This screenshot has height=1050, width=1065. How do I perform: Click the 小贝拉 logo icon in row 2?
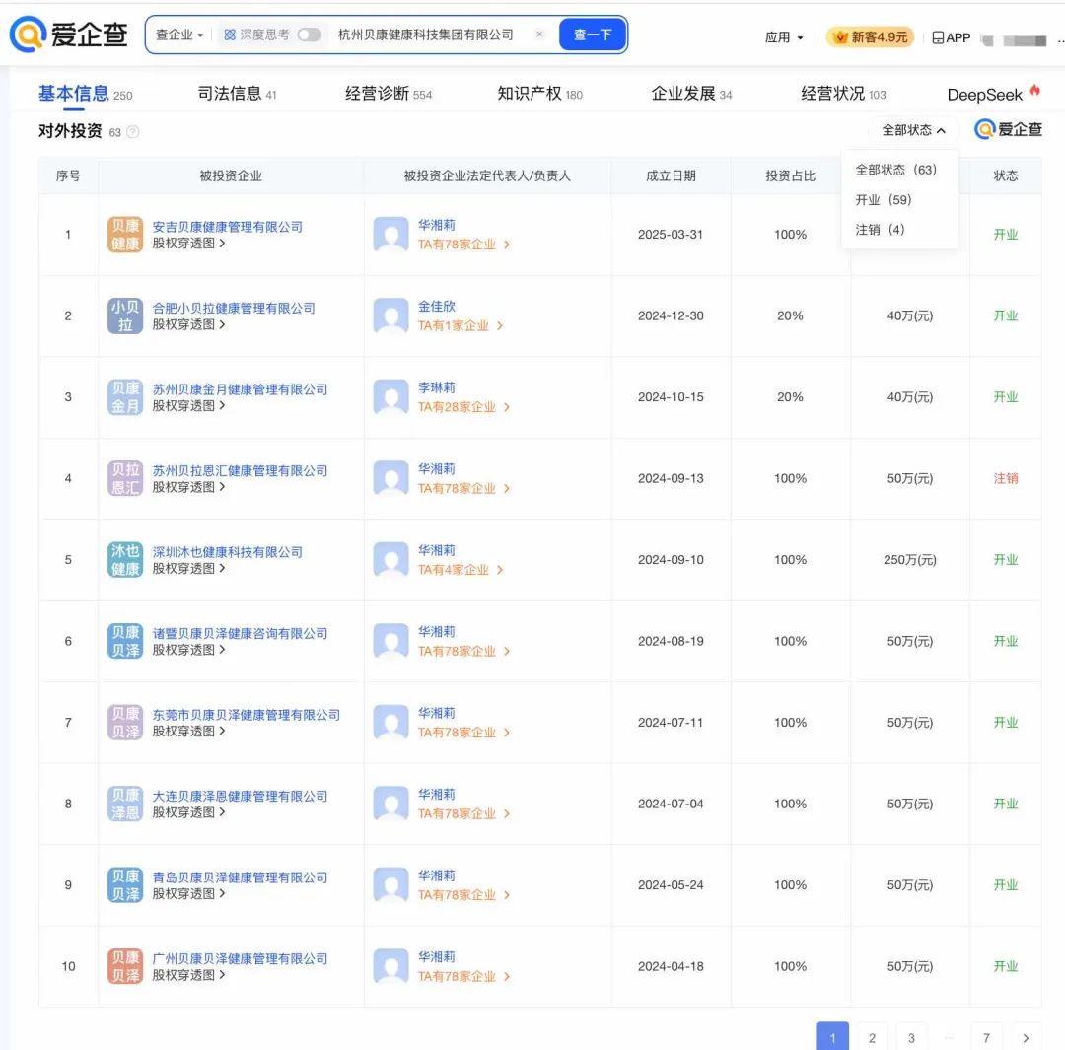(125, 315)
